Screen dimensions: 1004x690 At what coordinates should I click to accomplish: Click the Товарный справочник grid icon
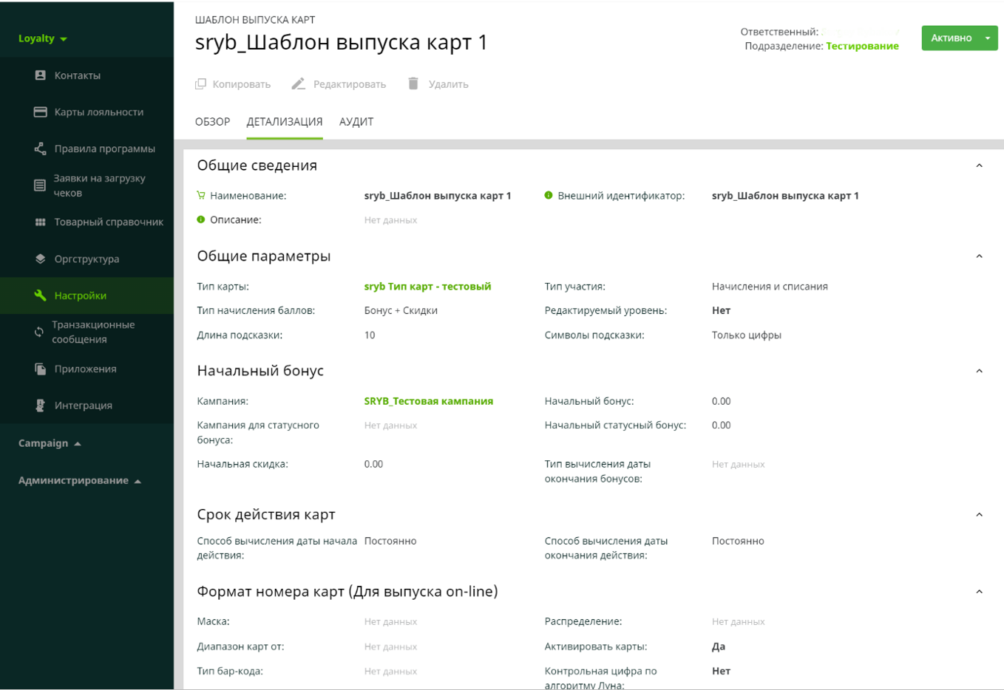41,222
